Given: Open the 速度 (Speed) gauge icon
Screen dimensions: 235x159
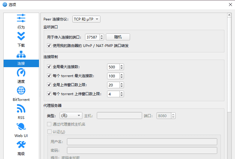Looking at the screenshot, I should pyautogui.click(x=21, y=72).
